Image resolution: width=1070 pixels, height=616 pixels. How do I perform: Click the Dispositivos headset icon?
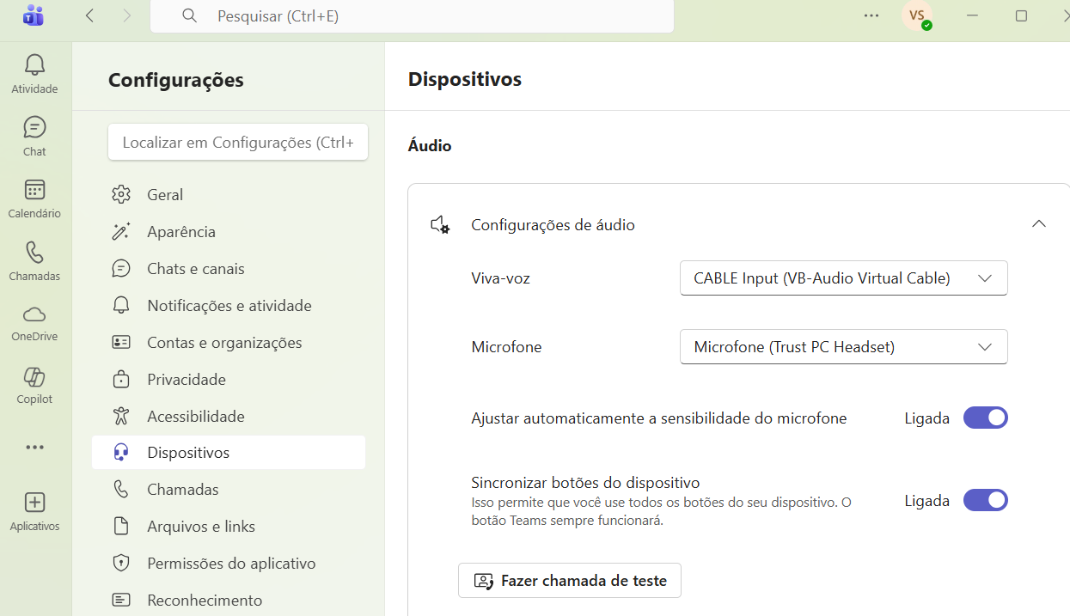pos(121,452)
